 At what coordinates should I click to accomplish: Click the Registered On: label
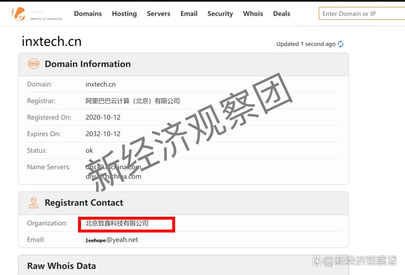point(49,117)
